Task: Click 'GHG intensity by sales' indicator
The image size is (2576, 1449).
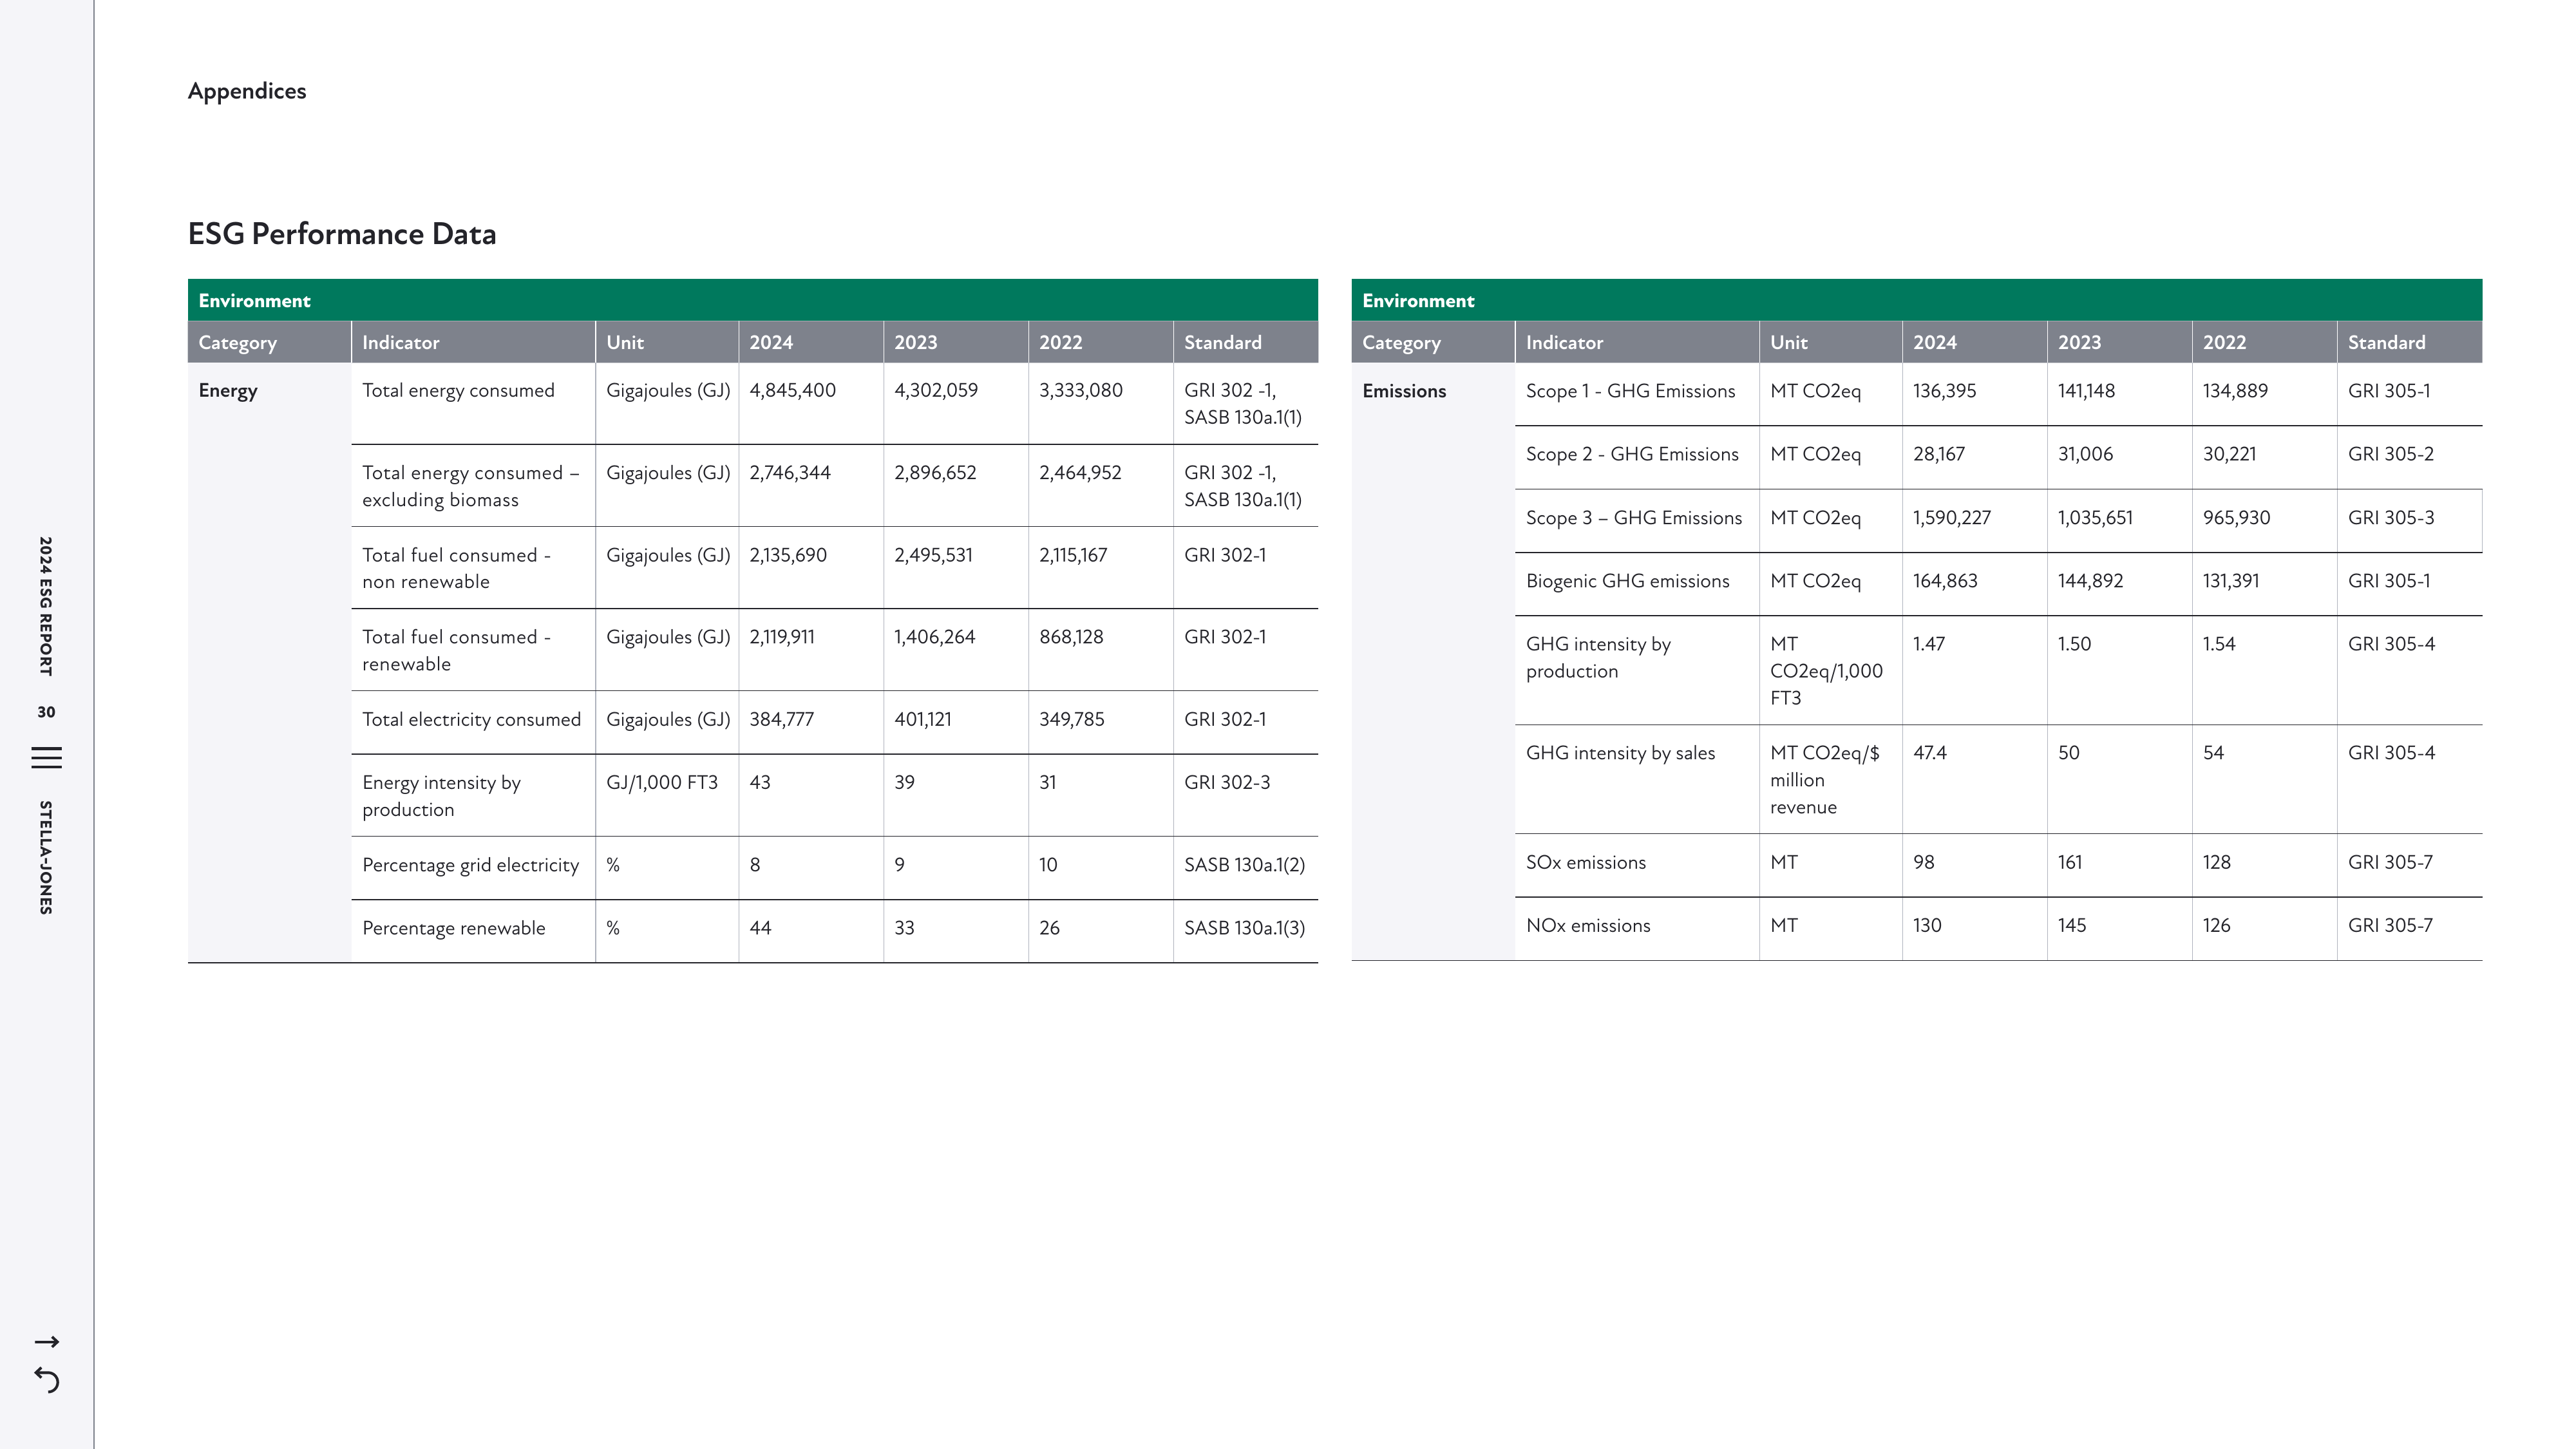Action: [1621, 753]
